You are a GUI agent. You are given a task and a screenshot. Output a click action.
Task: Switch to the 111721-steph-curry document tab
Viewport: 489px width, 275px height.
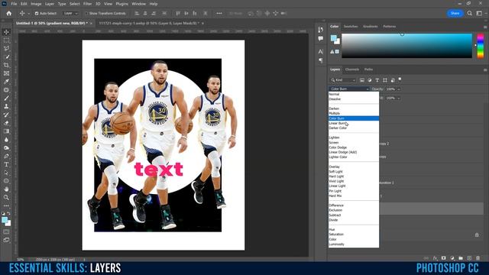pos(148,24)
